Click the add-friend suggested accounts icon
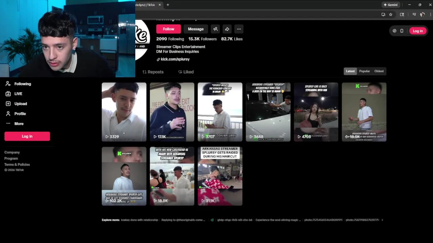 tap(215, 29)
